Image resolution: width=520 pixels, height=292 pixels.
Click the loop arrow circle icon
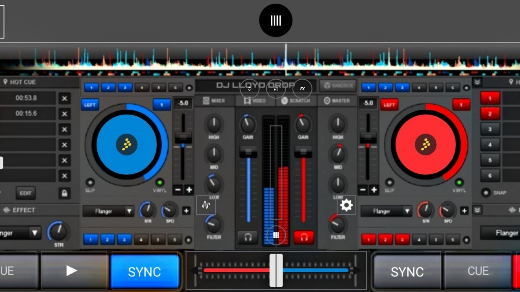[249, 89]
